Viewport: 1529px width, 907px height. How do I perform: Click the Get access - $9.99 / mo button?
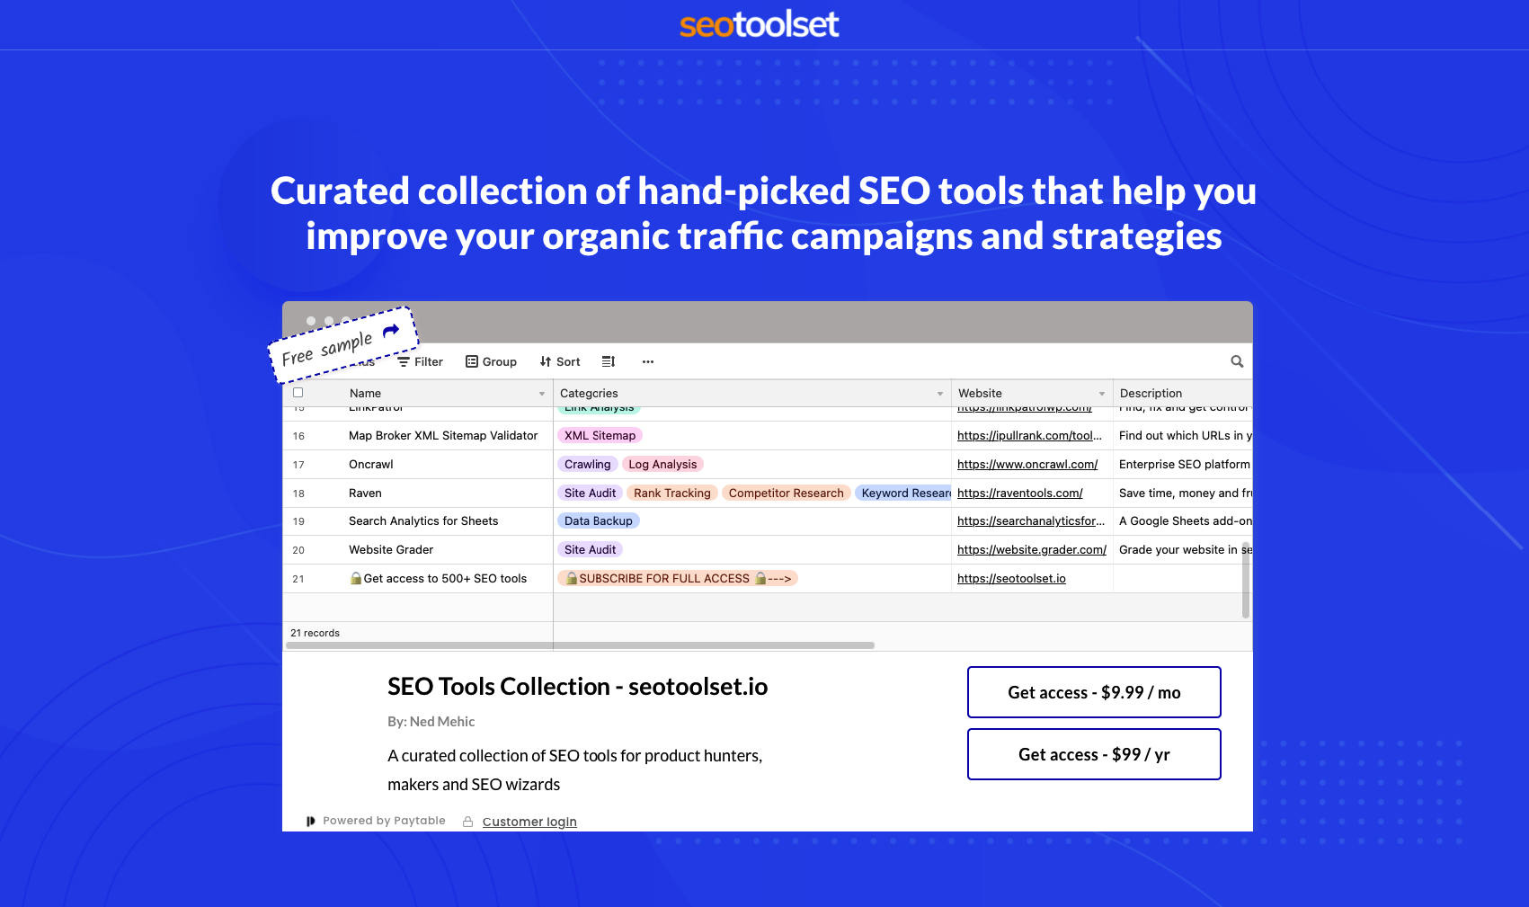[x=1094, y=692]
